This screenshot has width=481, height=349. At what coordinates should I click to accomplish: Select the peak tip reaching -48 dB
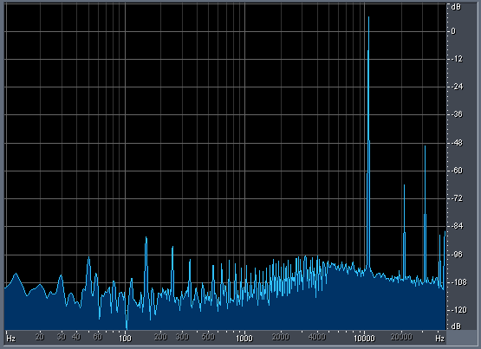425,147
